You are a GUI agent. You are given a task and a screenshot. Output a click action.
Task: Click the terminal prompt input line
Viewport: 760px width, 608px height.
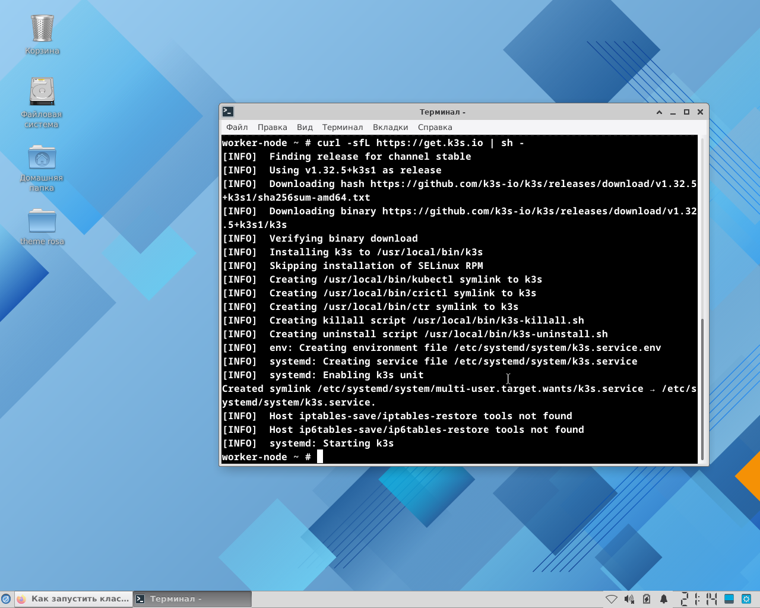[x=459, y=457]
